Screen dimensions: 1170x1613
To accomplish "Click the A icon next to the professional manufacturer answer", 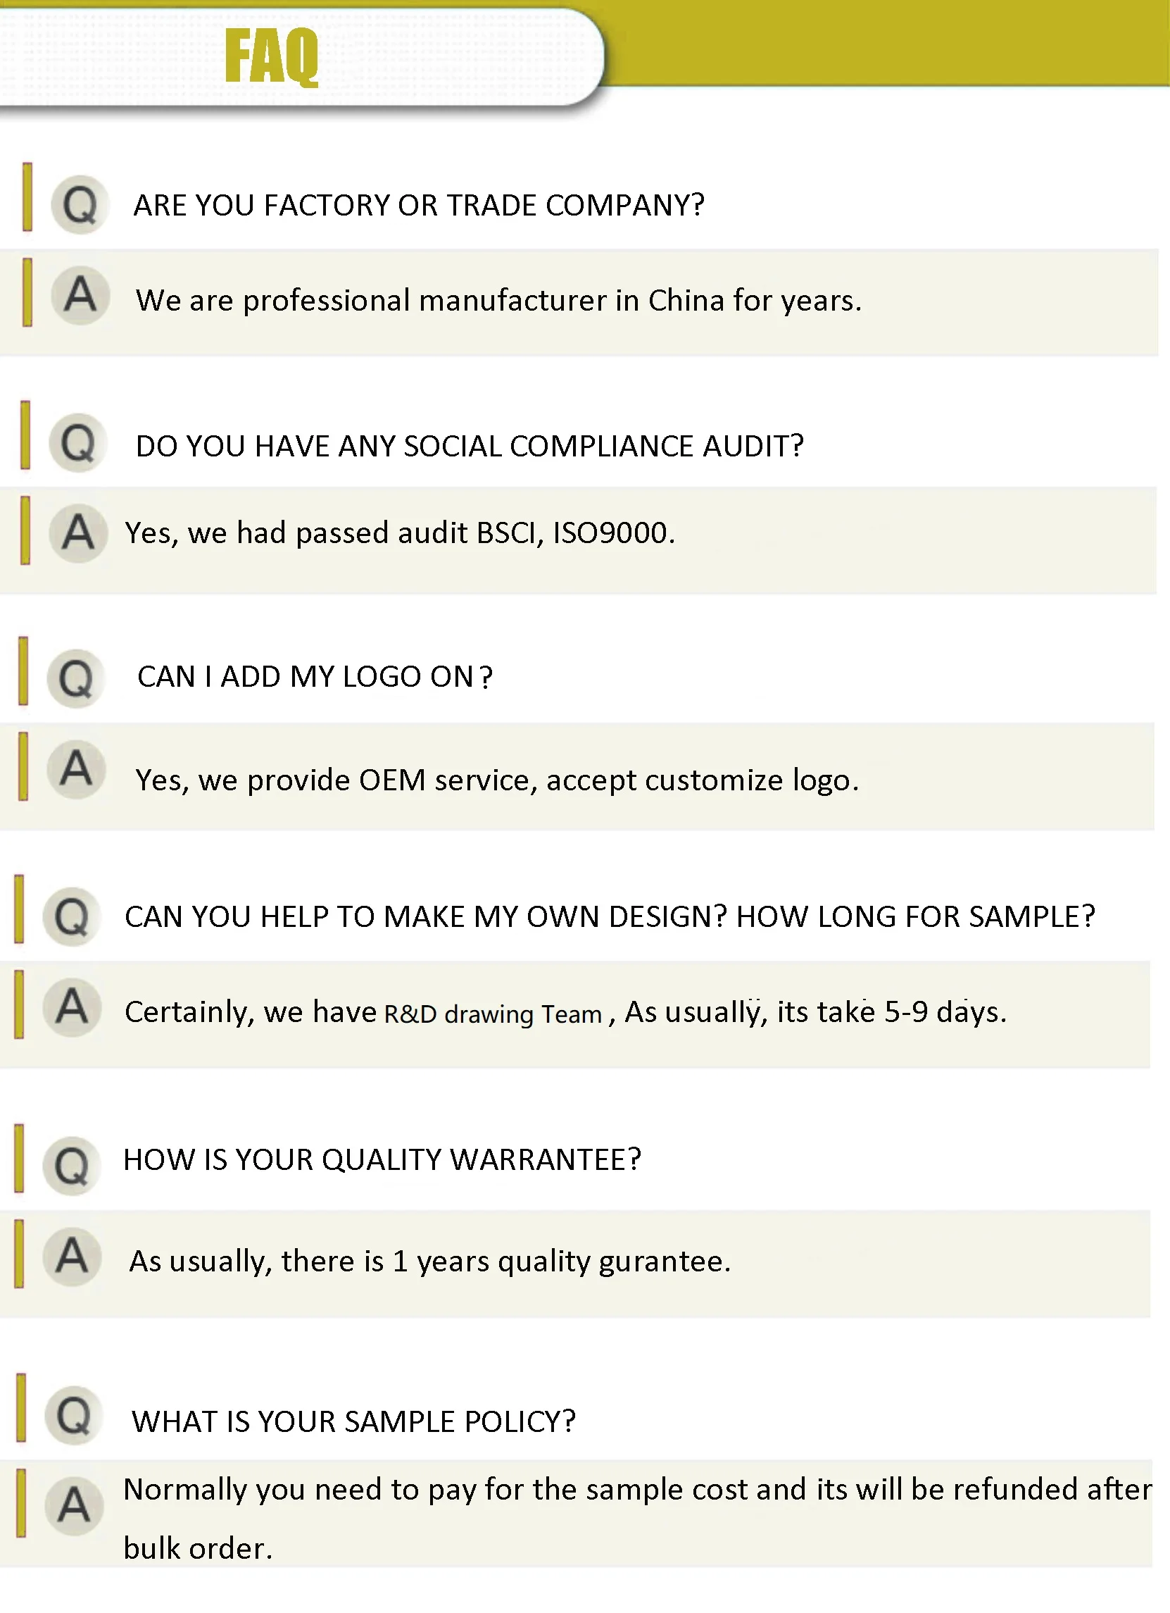I will tap(80, 295).
